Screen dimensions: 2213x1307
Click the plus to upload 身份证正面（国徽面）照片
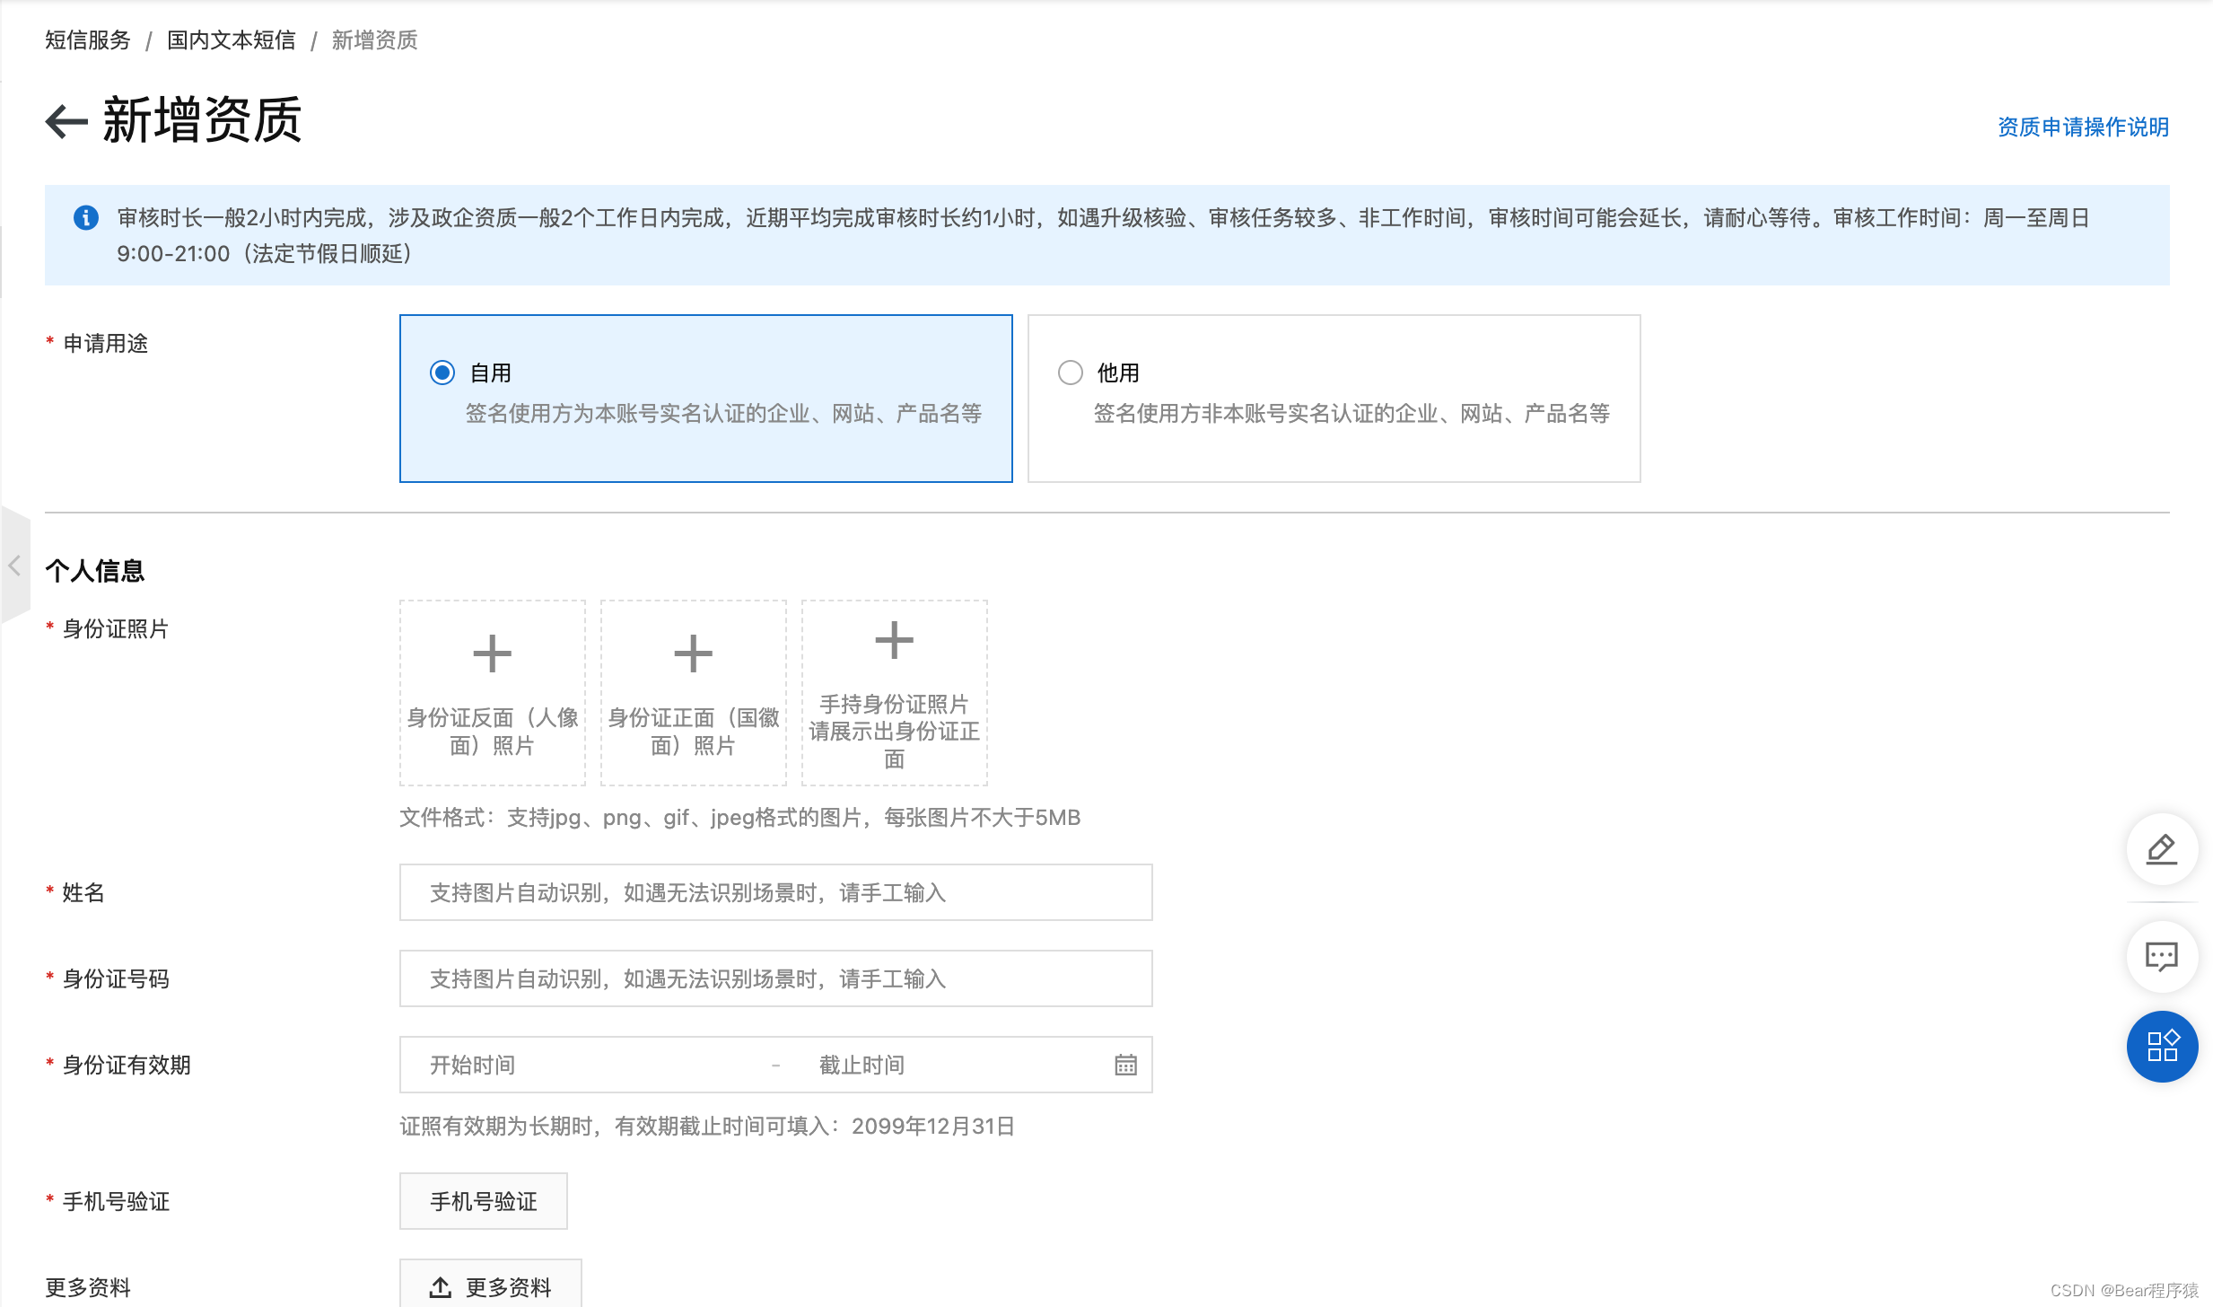click(x=692, y=652)
